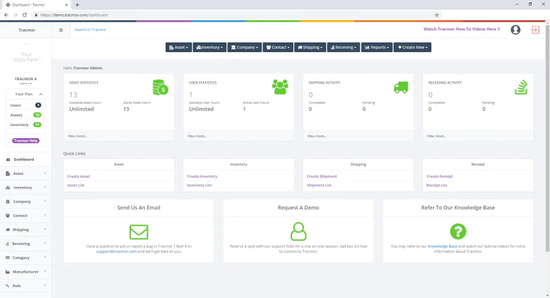Expand Contact in the sidebar menu
This screenshot has width=550, height=298.
point(26,215)
